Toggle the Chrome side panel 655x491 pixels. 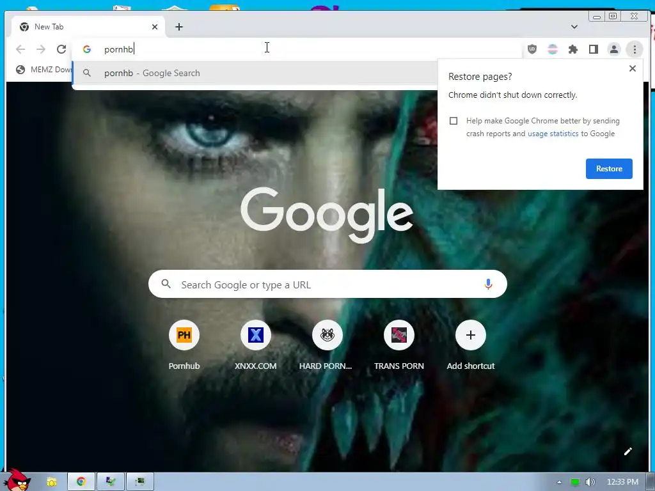pyautogui.click(x=594, y=49)
